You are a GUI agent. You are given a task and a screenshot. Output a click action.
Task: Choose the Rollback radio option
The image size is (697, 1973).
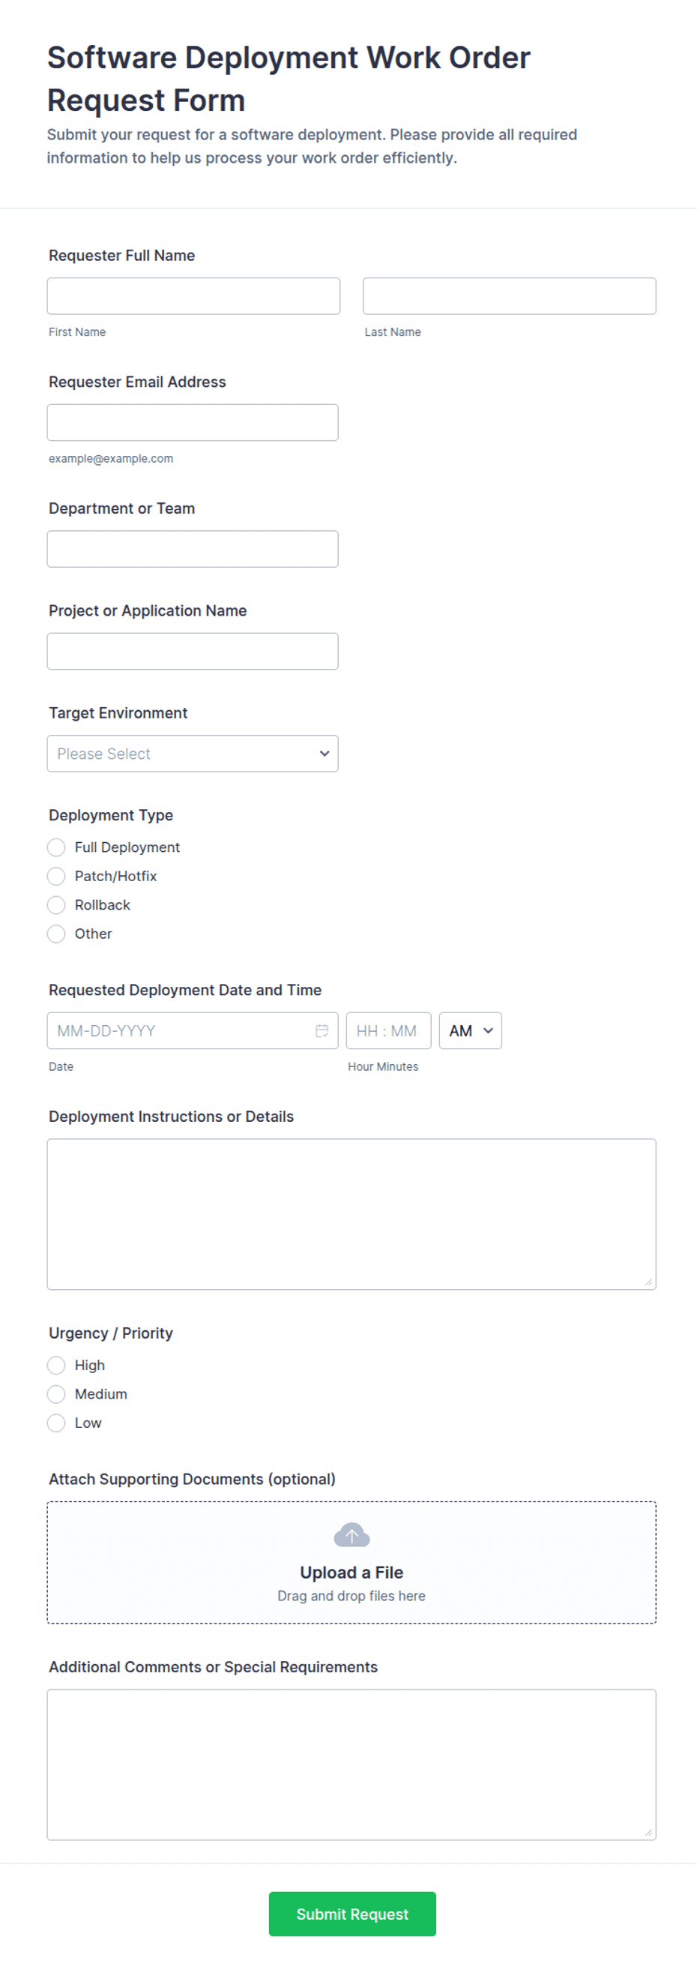(56, 905)
